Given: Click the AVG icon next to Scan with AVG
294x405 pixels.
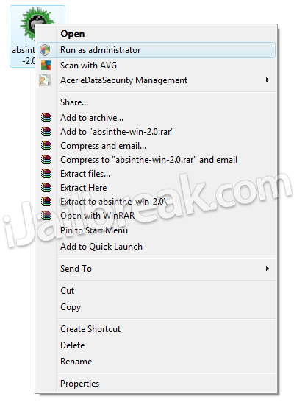Looking at the screenshot, I should [46, 66].
